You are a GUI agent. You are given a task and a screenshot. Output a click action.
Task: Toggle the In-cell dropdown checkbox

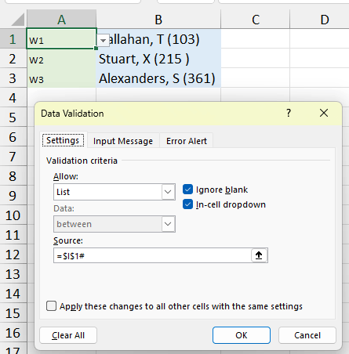187,204
